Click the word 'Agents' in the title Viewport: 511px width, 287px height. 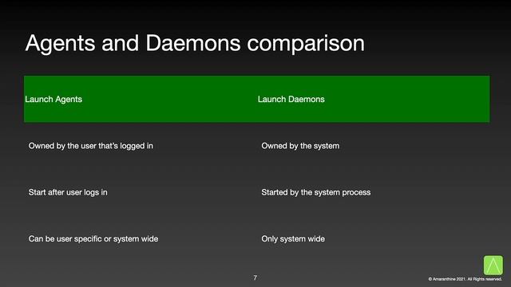point(61,43)
